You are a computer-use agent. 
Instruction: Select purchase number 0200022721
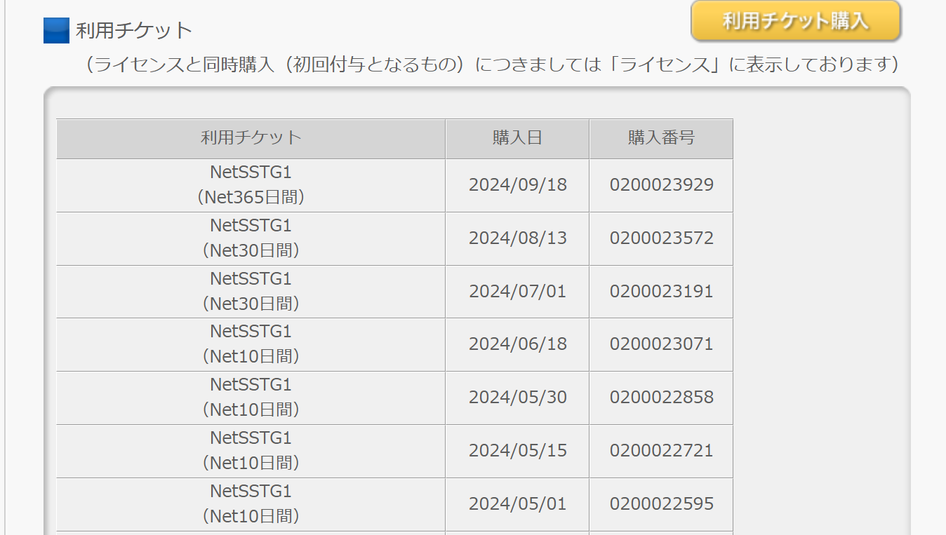pyautogui.click(x=661, y=451)
